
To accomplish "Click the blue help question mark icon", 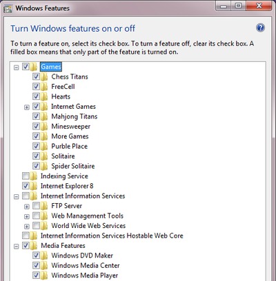I will click(x=260, y=28).
